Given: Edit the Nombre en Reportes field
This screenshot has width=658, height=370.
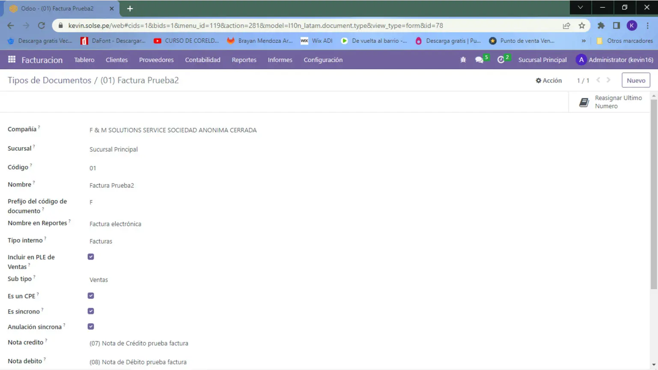Looking at the screenshot, I should coord(115,224).
